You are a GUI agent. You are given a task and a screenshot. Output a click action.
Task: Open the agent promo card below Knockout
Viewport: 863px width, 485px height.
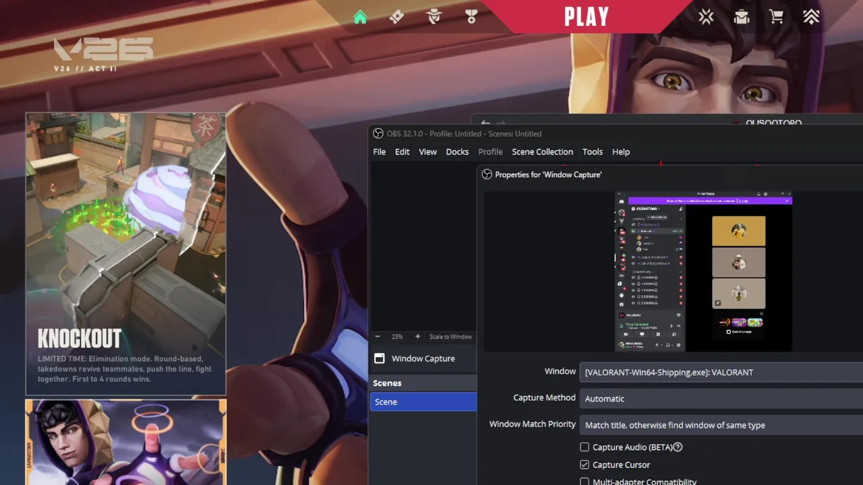126,442
